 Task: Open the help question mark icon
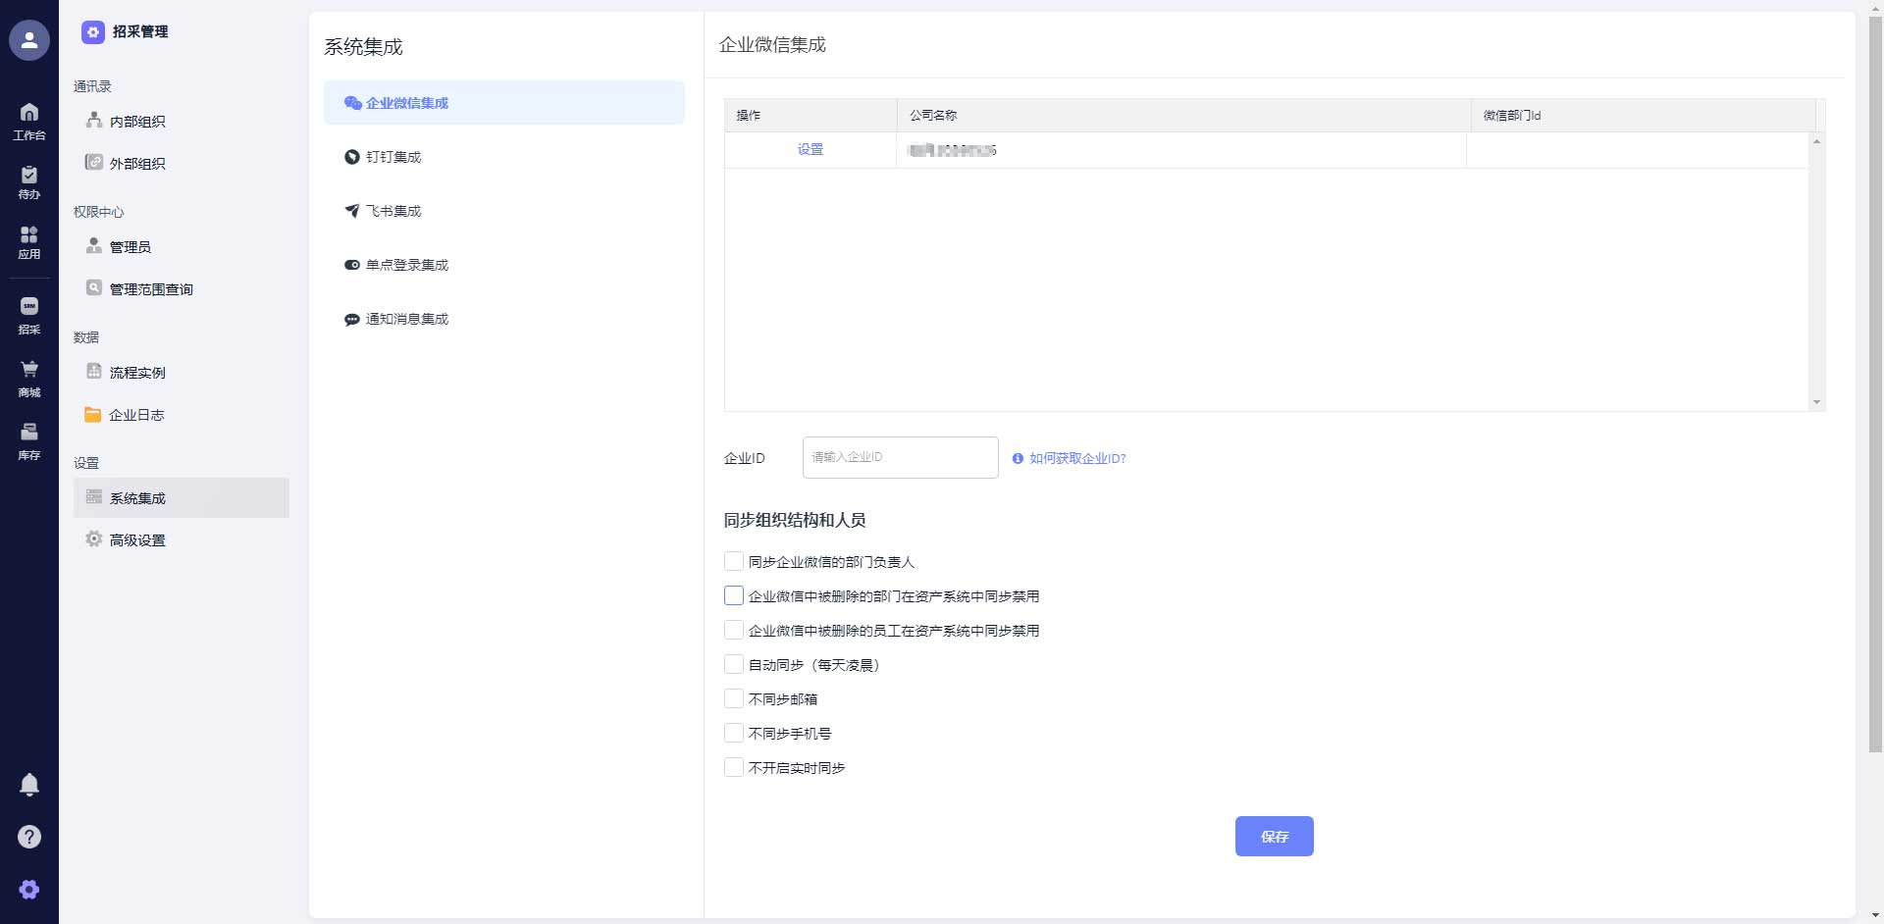pyautogui.click(x=29, y=837)
